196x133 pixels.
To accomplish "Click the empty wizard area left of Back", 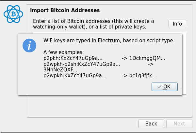I will pos(82,123).
